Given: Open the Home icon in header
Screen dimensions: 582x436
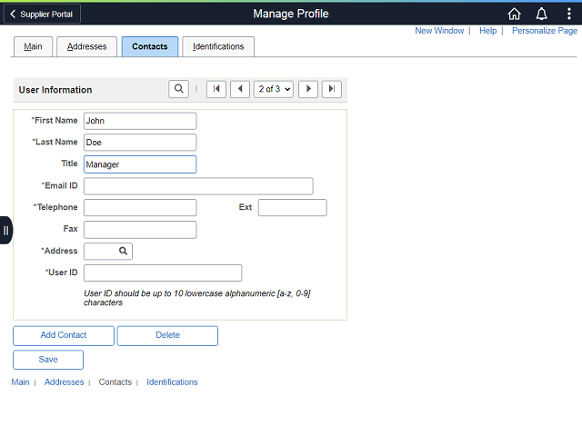Looking at the screenshot, I should 514,15.
